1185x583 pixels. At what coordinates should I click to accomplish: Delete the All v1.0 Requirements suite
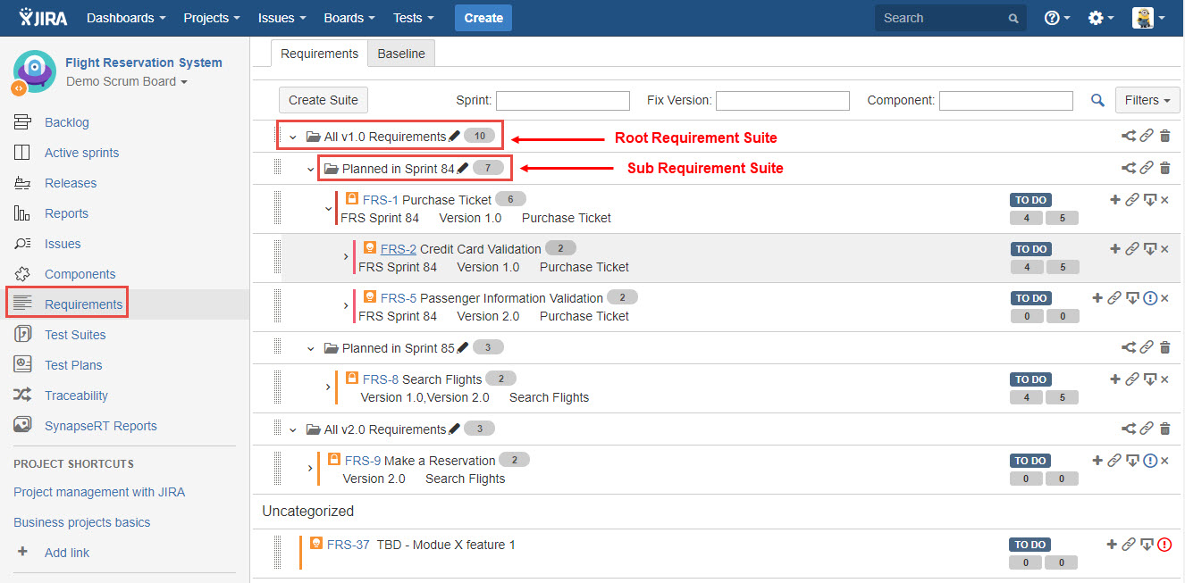1164,137
